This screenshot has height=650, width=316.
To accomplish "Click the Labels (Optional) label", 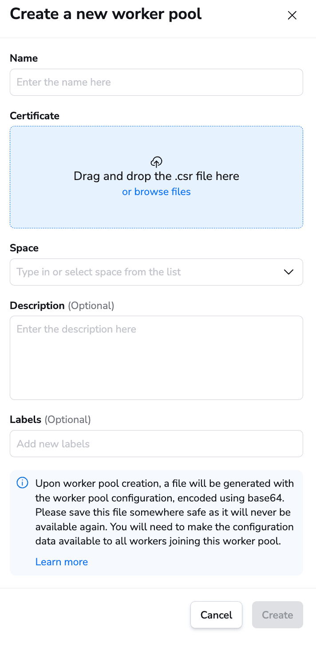I will point(50,419).
